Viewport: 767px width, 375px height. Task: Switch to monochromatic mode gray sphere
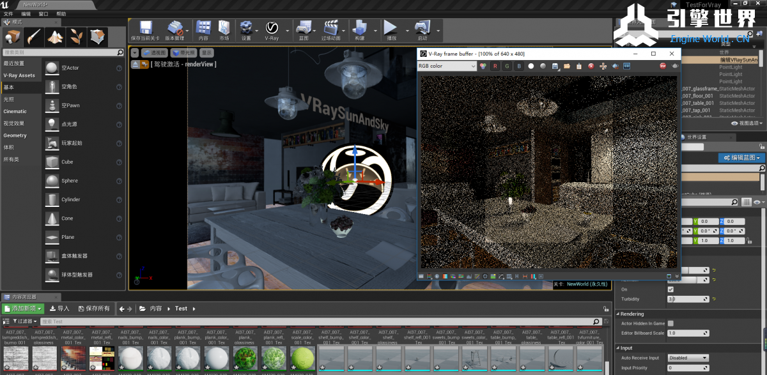click(543, 66)
